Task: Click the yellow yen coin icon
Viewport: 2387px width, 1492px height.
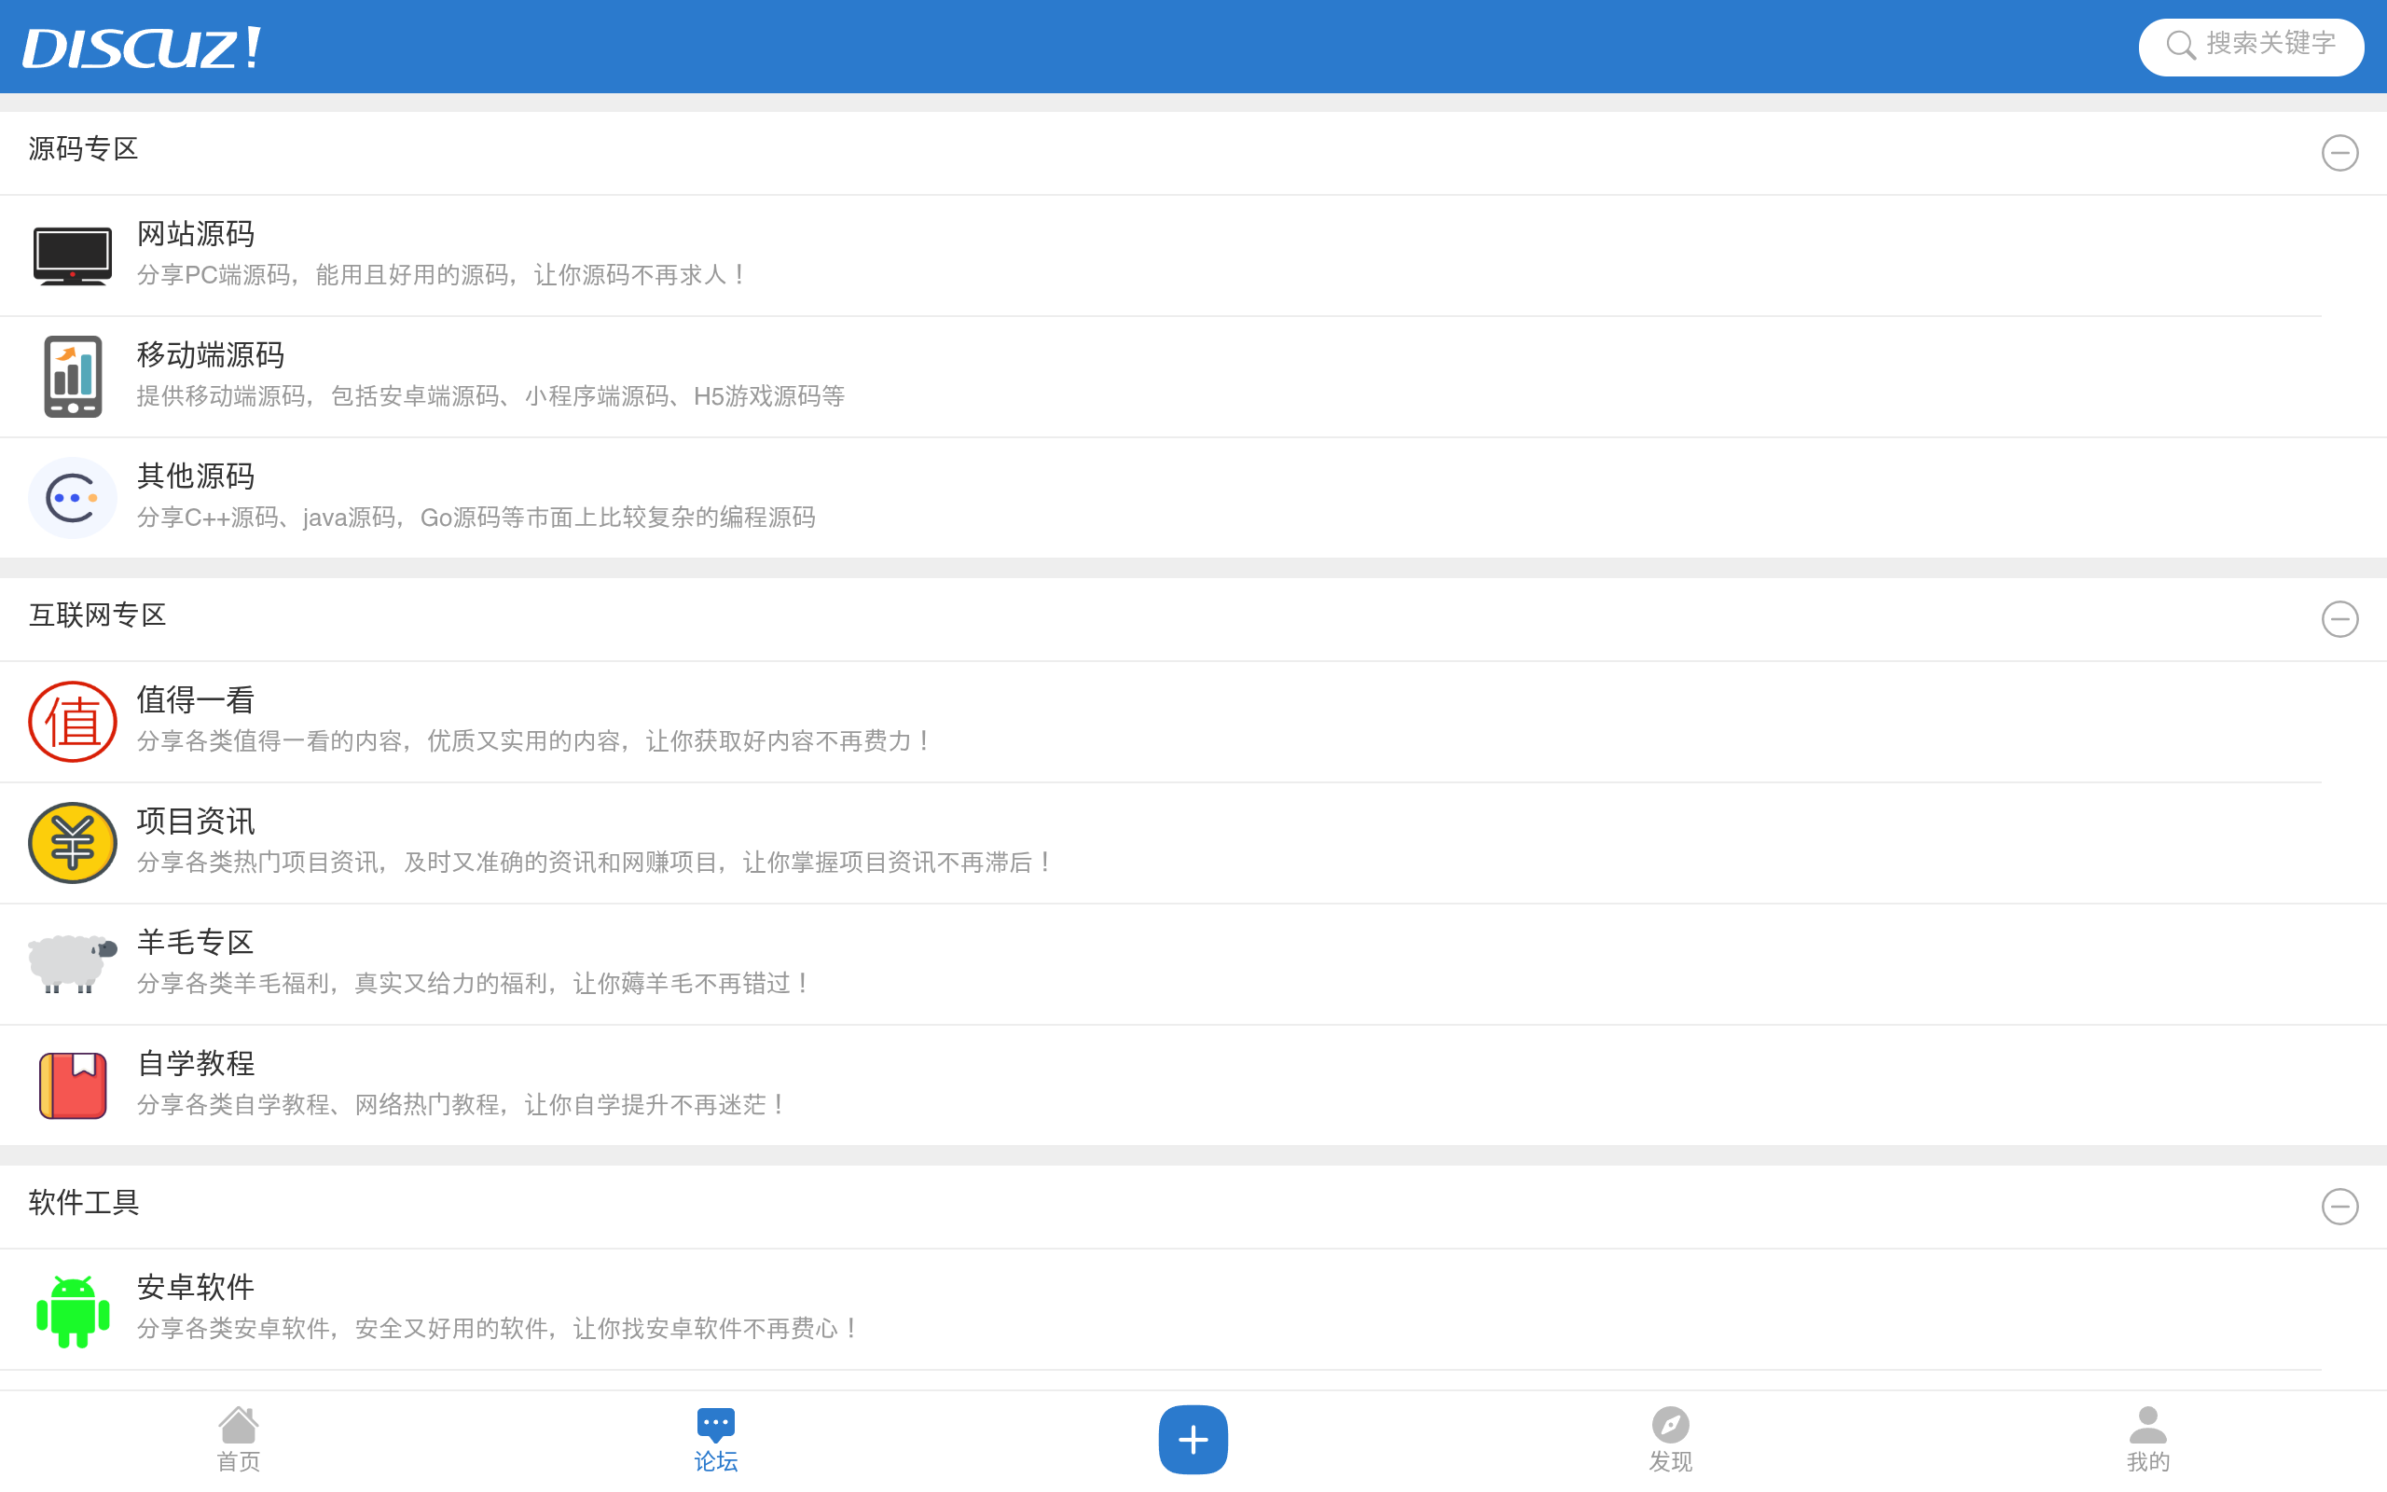Action: point(72,843)
